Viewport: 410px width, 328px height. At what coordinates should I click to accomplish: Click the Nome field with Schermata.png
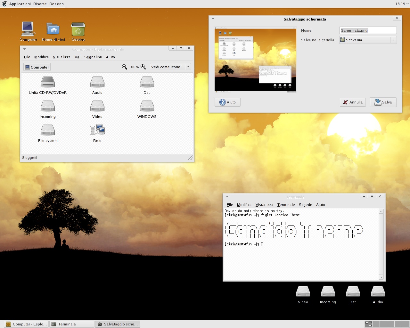[368, 30]
